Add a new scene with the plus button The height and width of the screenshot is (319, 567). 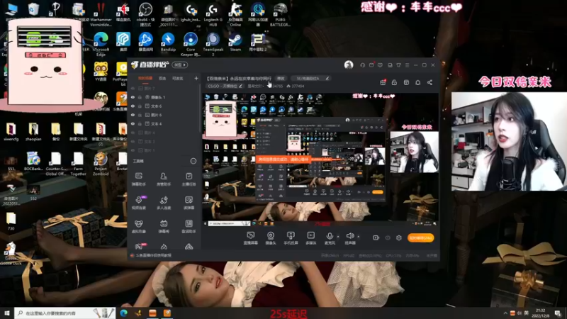pos(196,79)
